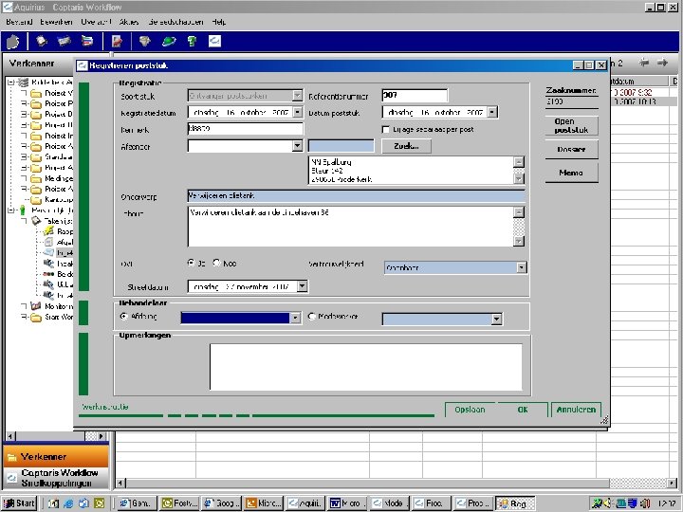Open the dark blue Afdeling dropdown
This screenshot has height=512, width=683.
click(295, 318)
